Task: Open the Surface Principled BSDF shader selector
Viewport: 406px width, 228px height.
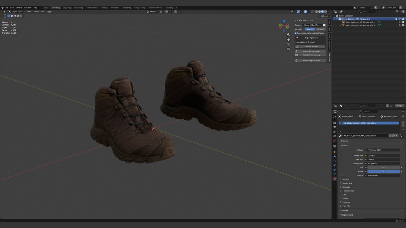Action: pyautogui.click(x=382, y=150)
